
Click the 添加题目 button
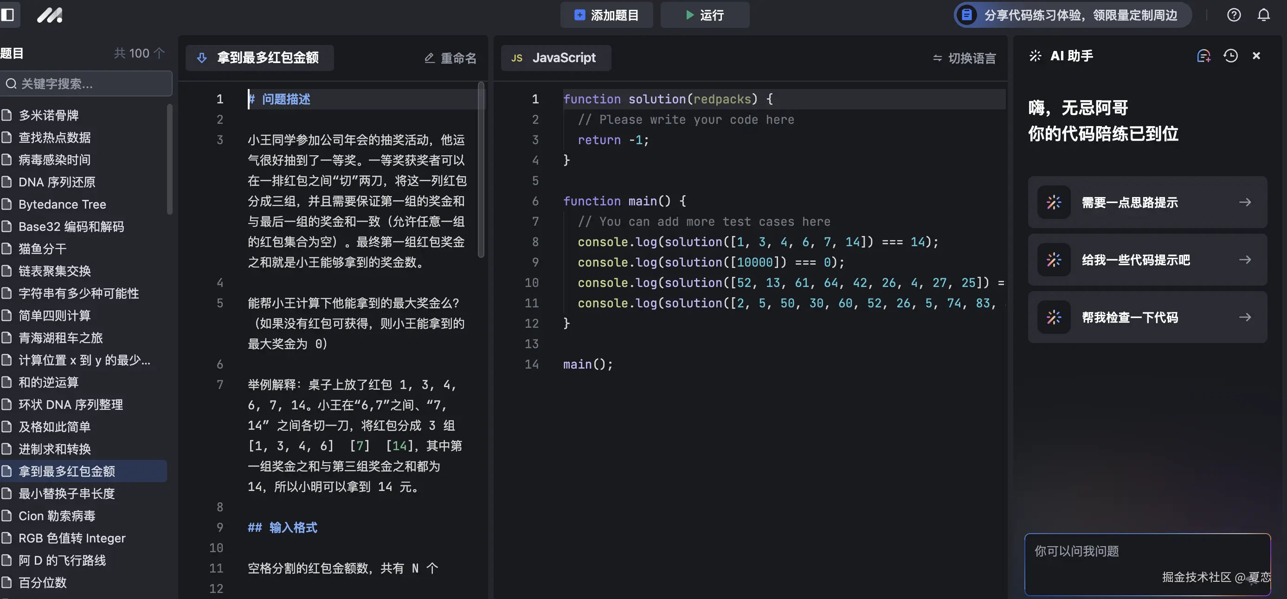coord(606,15)
